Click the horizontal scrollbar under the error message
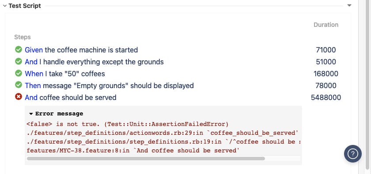Image resolution: width=371 pixels, height=174 pixels. click(146, 159)
